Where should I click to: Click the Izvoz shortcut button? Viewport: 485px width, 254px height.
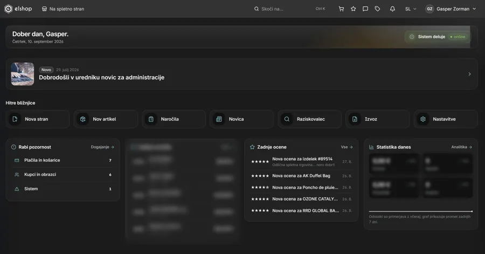point(378,119)
